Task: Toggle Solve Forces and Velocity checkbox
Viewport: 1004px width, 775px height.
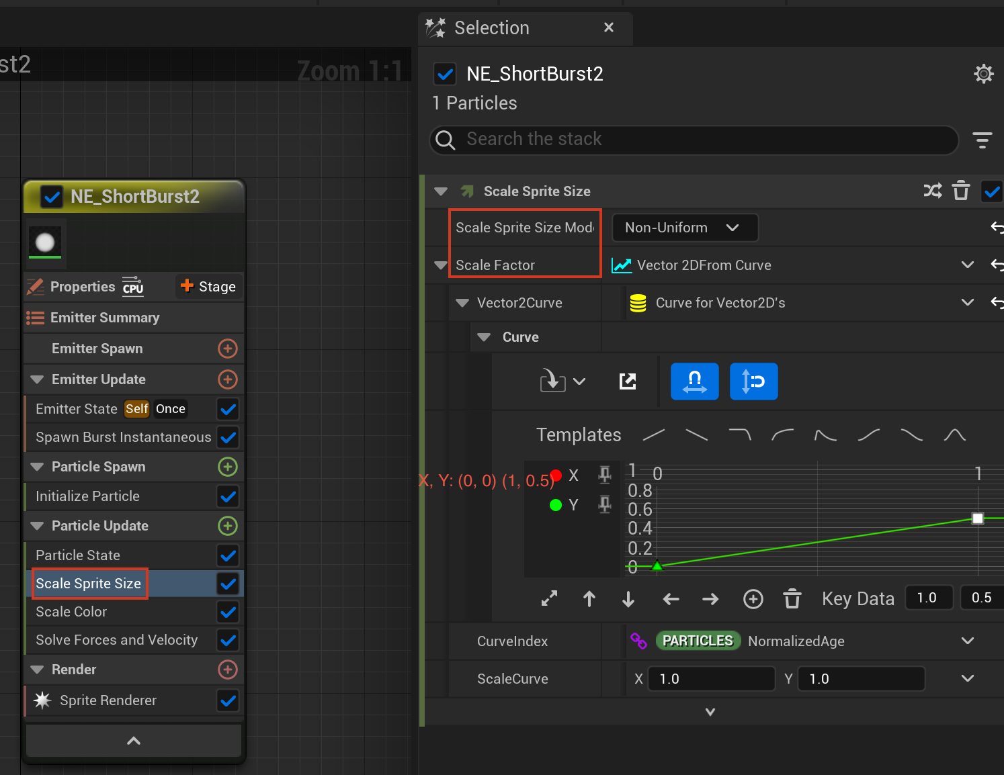Action: 228,640
